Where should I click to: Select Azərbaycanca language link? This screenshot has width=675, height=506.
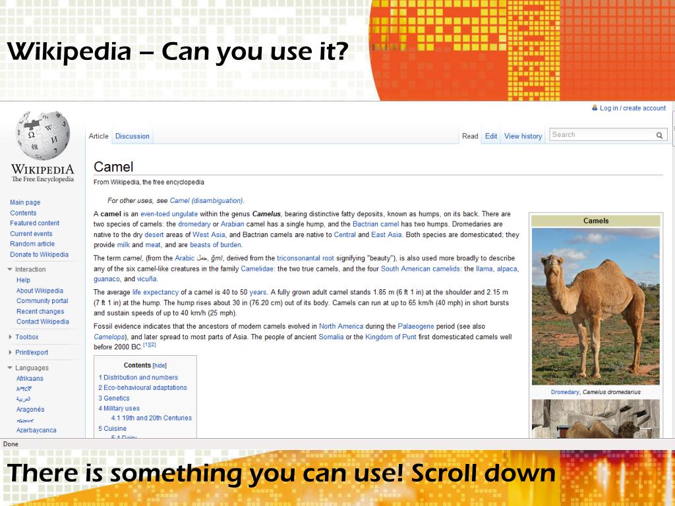pos(36,430)
